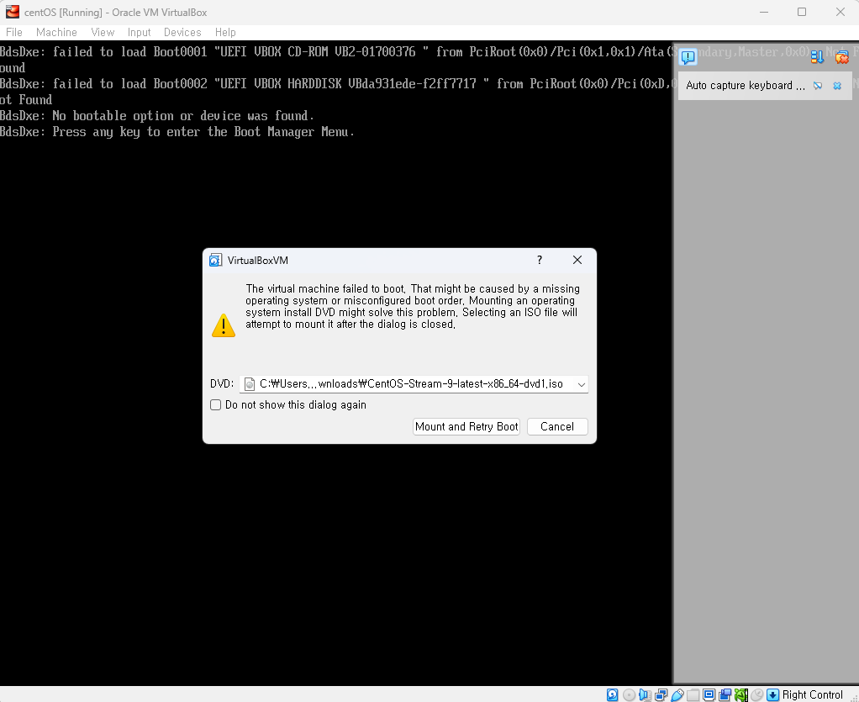This screenshot has width=859, height=702.
Task: Close the VirtualBoxVM dialog with X
Action: pos(577,260)
